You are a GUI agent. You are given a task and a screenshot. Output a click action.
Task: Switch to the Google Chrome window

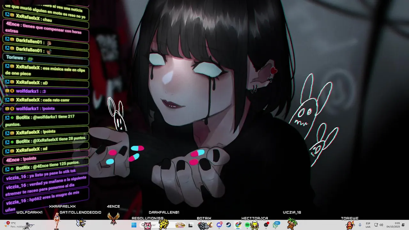(x=238, y=225)
